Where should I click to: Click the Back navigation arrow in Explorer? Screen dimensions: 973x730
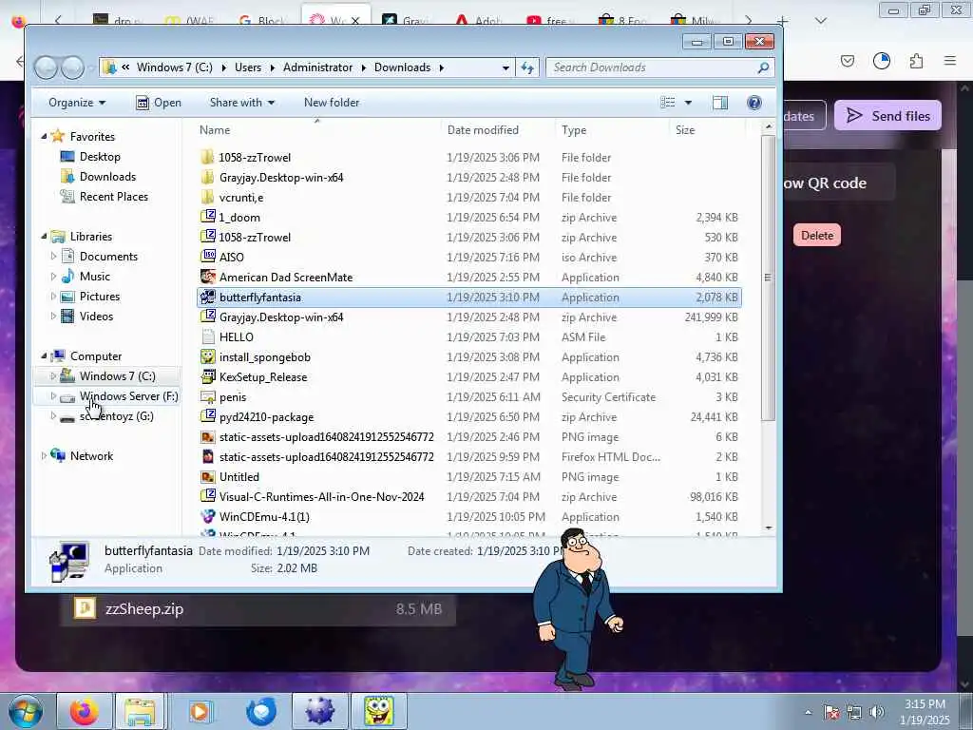click(x=46, y=67)
